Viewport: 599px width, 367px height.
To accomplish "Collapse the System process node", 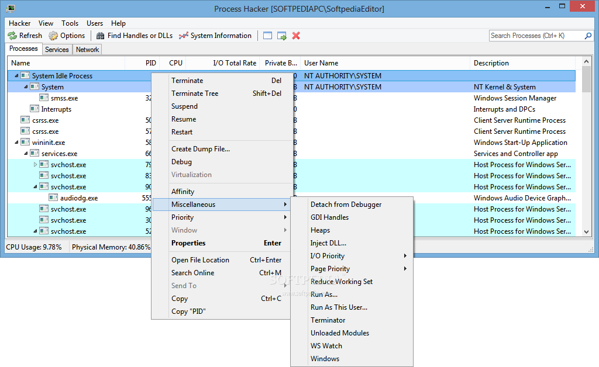I will 26,86.
